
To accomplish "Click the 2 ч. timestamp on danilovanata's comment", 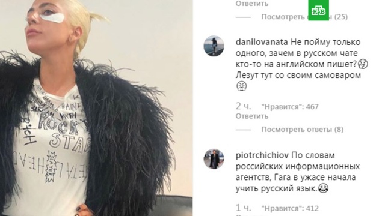I will coord(243,106).
